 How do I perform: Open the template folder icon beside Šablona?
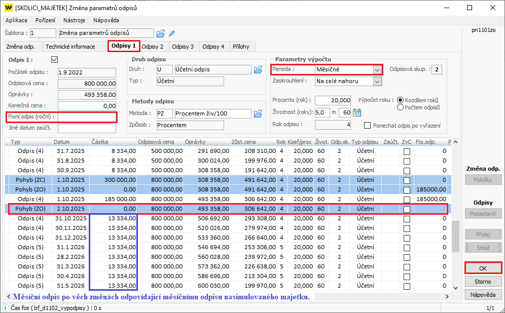[161, 33]
